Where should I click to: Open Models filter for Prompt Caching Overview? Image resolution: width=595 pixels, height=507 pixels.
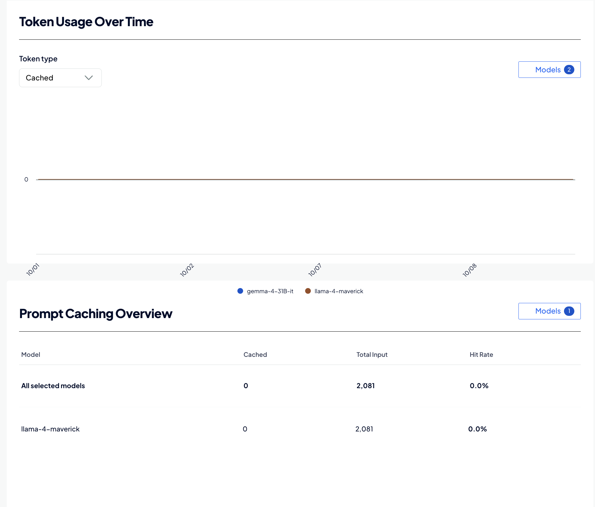[x=549, y=311]
